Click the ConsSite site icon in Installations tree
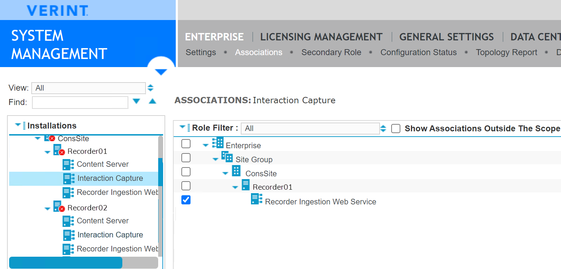 49,138
